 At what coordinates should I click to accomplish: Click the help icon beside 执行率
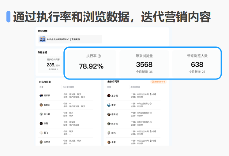coord(99,56)
